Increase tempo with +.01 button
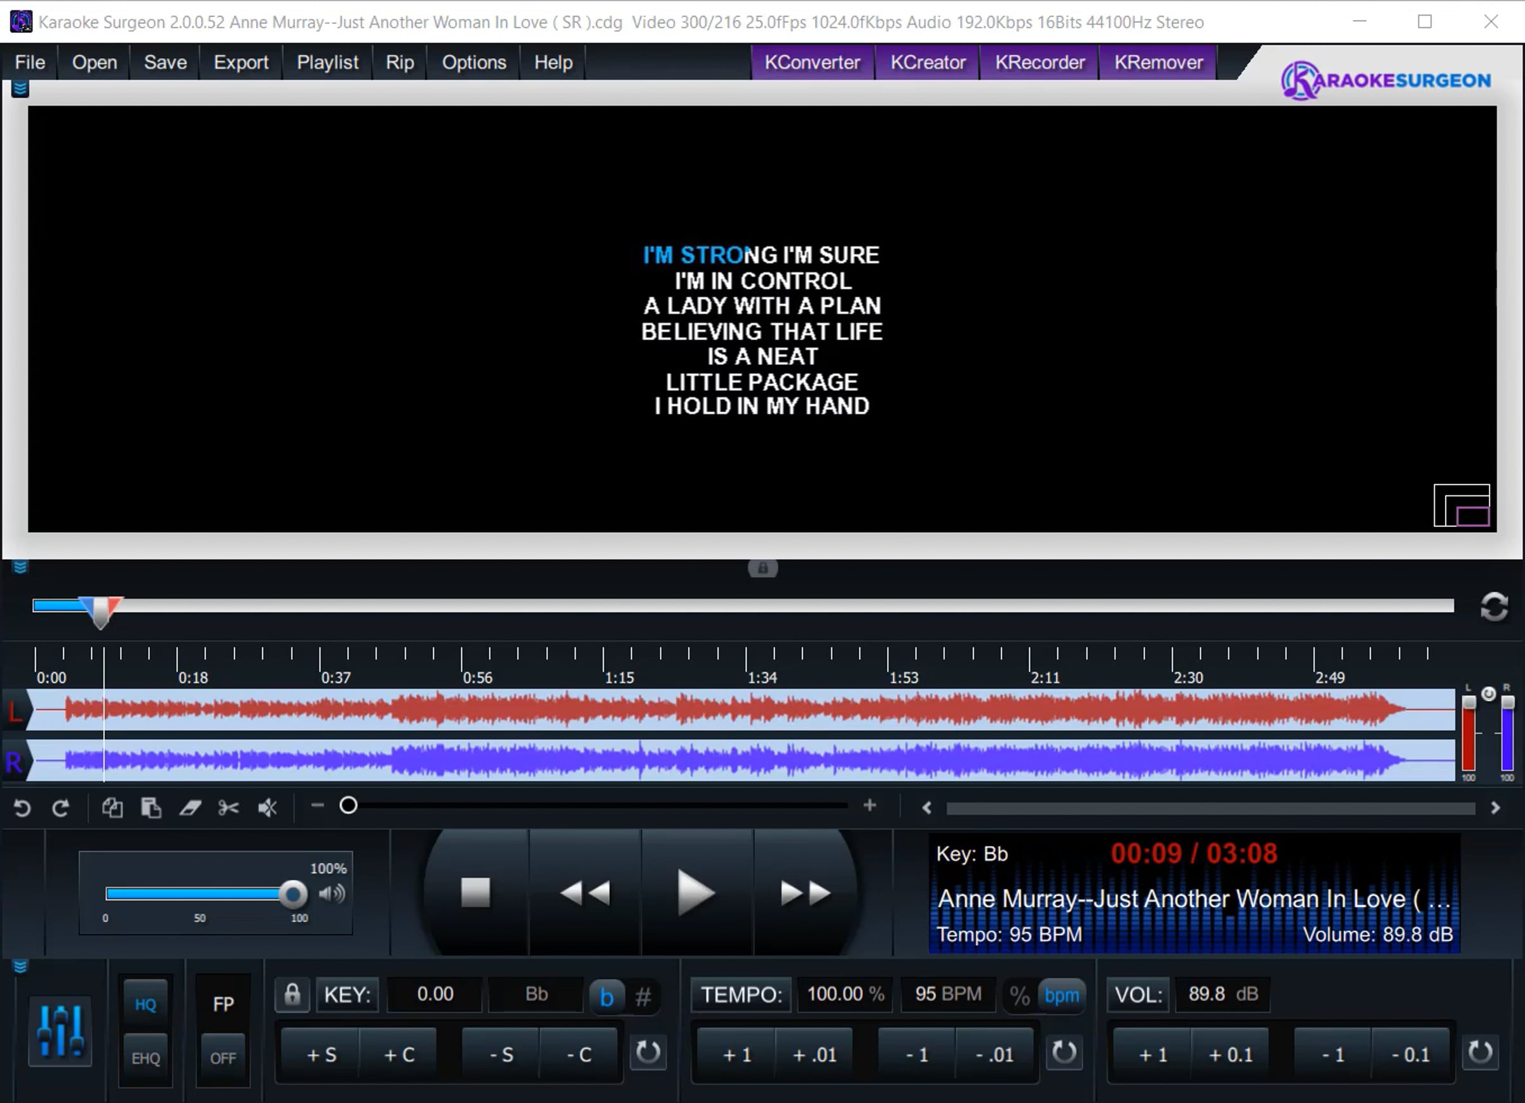 pyautogui.click(x=814, y=1055)
